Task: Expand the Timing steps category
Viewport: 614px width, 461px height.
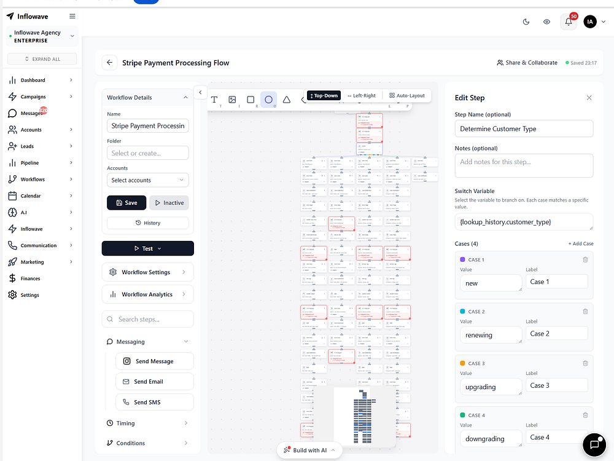Action: click(x=147, y=424)
